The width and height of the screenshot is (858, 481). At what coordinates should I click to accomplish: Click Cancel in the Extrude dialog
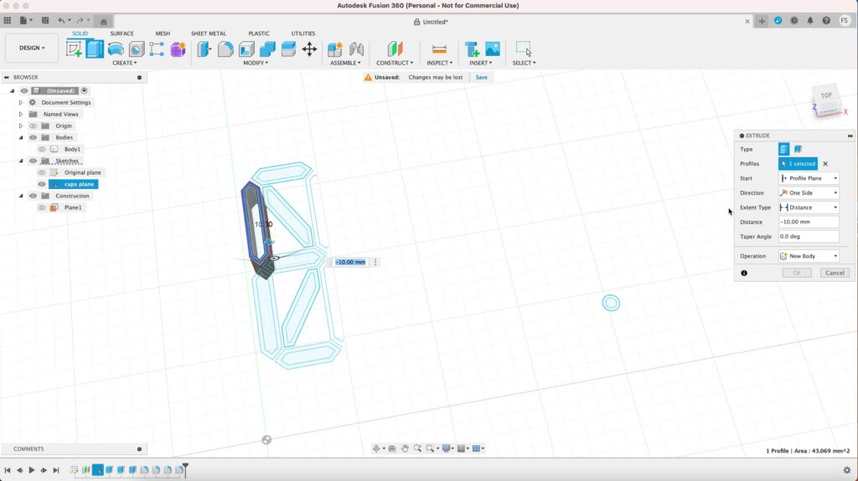pyautogui.click(x=833, y=273)
